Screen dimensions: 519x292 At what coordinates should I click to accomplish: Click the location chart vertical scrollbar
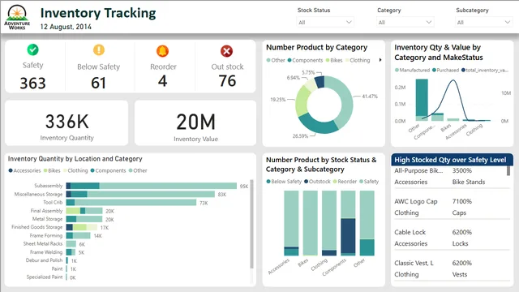coord(251,224)
